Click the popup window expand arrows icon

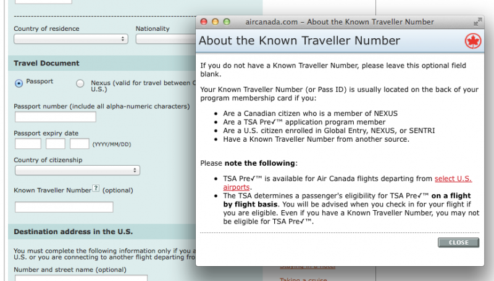pos(477,22)
